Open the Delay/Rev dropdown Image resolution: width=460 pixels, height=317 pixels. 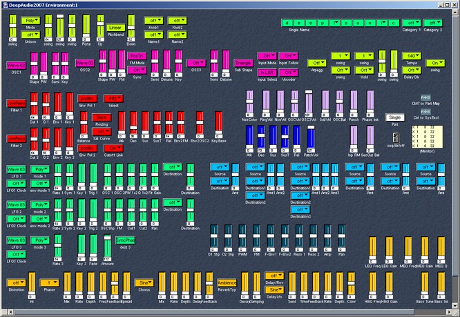pos(274,276)
